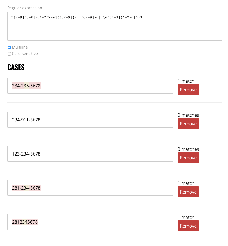Click the 234-911-5678 test case field
Viewport: 228px width, 246px height.
tap(90, 120)
